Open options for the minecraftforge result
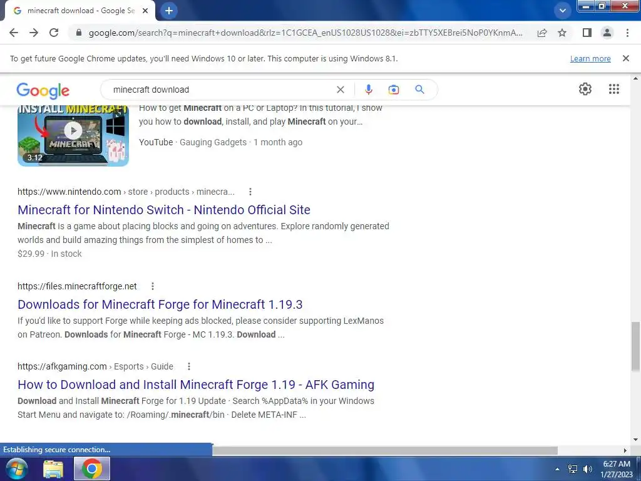The width and height of the screenshot is (641, 481). click(153, 286)
